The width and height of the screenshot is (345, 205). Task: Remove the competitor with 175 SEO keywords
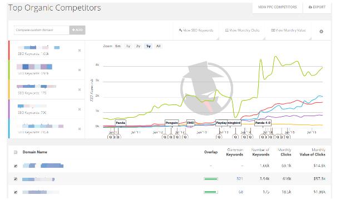[x=80, y=89]
